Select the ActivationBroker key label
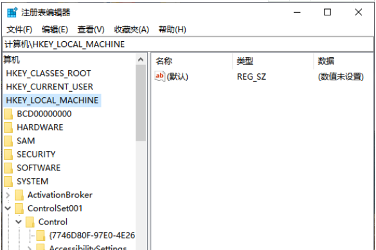Image resolution: width=376 pixels, height=250 pixels. [60, 195]
